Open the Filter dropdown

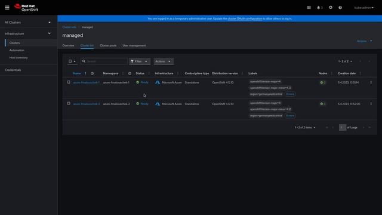pyautogui.click(x=140, y=62)
